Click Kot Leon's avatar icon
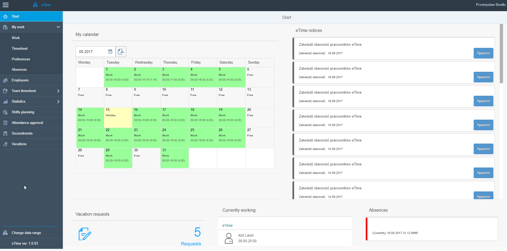 pyautogui.click(x=229, y=238)
